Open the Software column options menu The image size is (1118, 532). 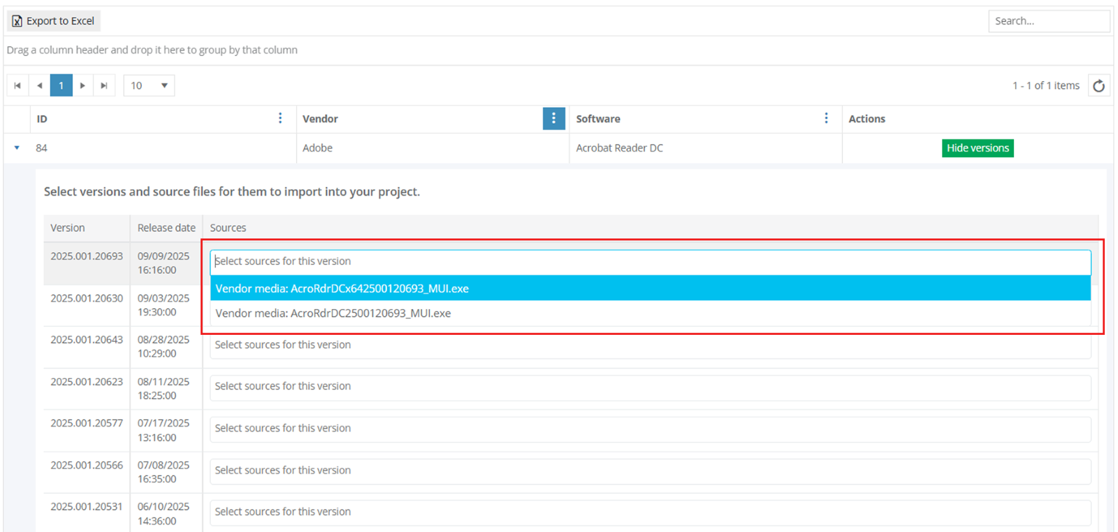[826, 119]
